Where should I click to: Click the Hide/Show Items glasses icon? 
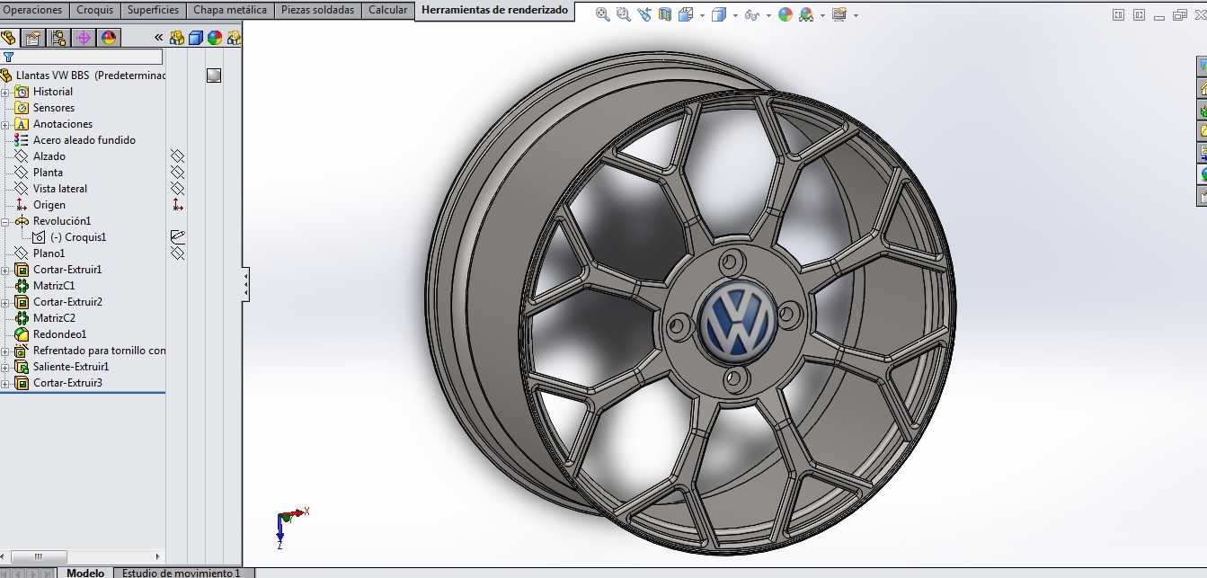click(751, 15)
